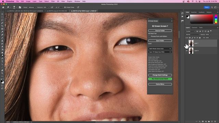219x123 pixels.
Task: Select the Lasso tool
Action: 2,20
